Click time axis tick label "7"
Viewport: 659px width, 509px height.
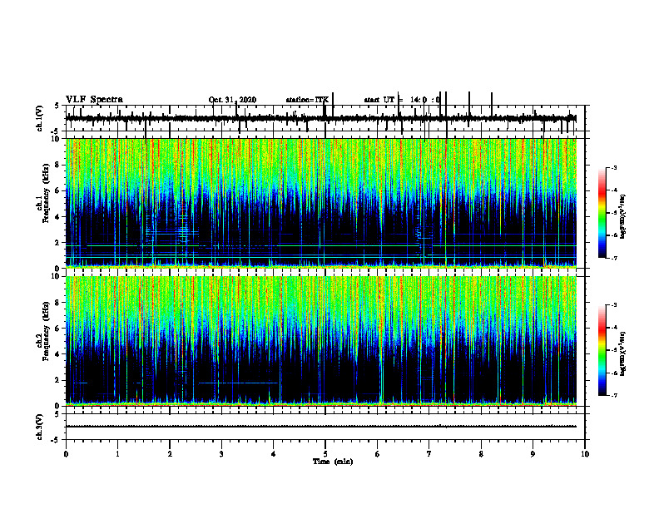429,454
